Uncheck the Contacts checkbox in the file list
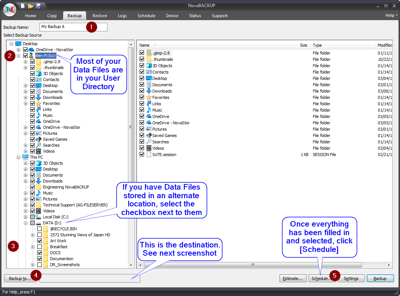This screenshot has width=400, height=296. point(142,72)
